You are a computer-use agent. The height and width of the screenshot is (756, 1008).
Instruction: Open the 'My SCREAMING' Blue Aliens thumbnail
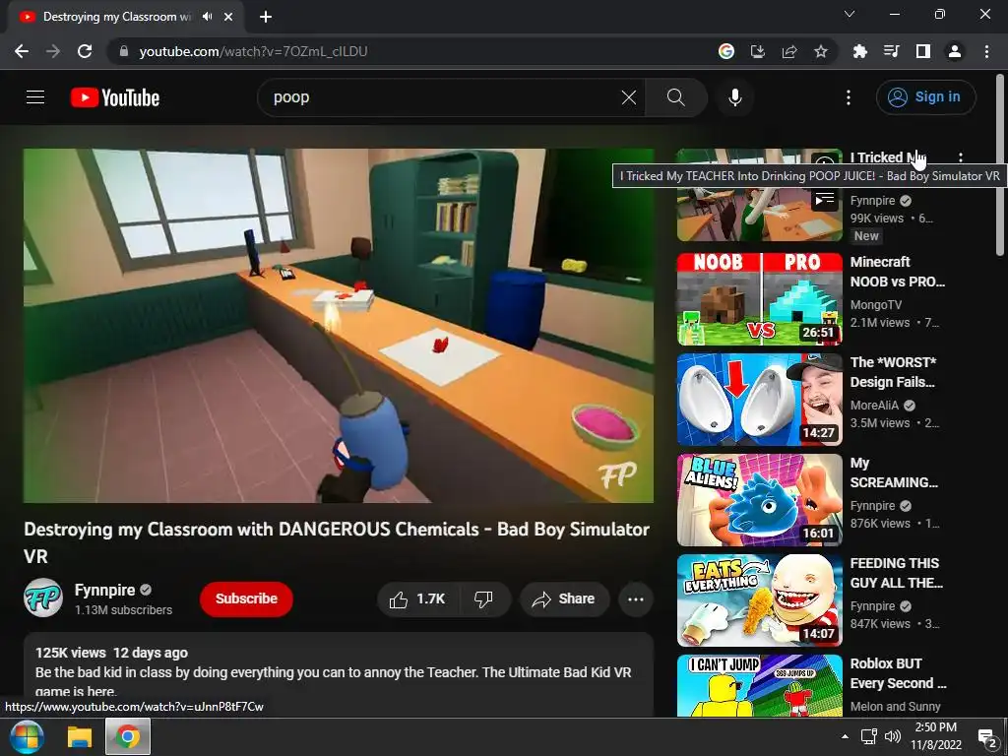759,499
